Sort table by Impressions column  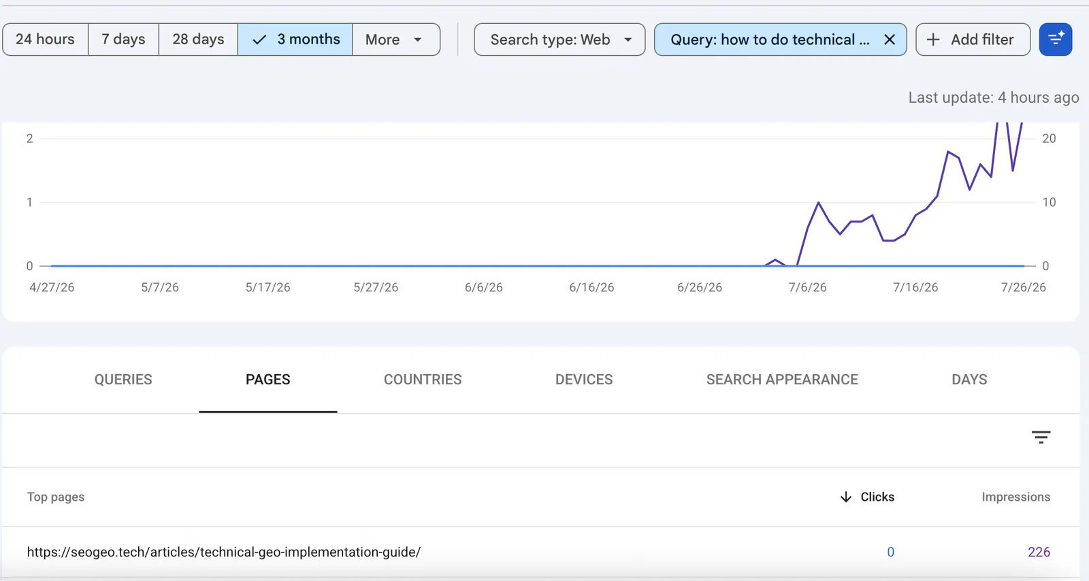click(1015, 497)
